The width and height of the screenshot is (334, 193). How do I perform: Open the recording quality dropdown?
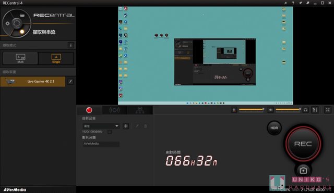point(101,126)
